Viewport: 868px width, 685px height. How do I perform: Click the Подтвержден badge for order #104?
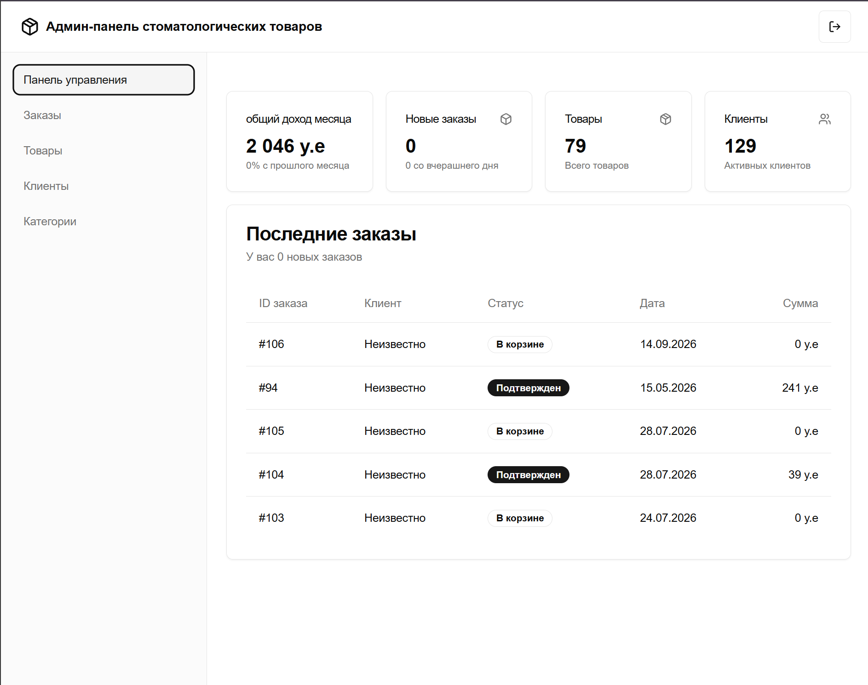pyautogui.click(x=528, y=475)
